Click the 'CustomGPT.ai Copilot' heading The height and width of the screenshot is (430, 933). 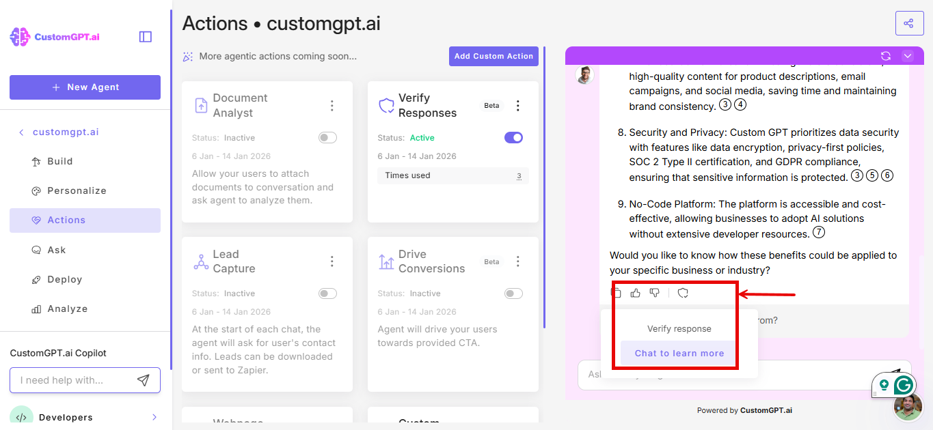click(58, 354)
